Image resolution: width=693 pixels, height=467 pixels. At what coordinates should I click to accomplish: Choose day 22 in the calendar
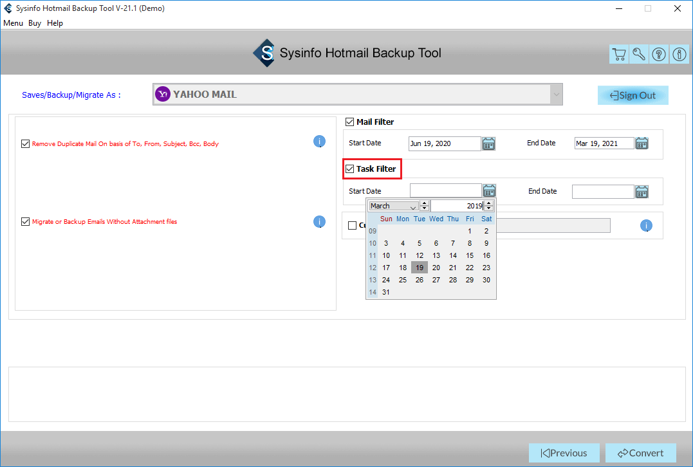click(x=469, y=268)
